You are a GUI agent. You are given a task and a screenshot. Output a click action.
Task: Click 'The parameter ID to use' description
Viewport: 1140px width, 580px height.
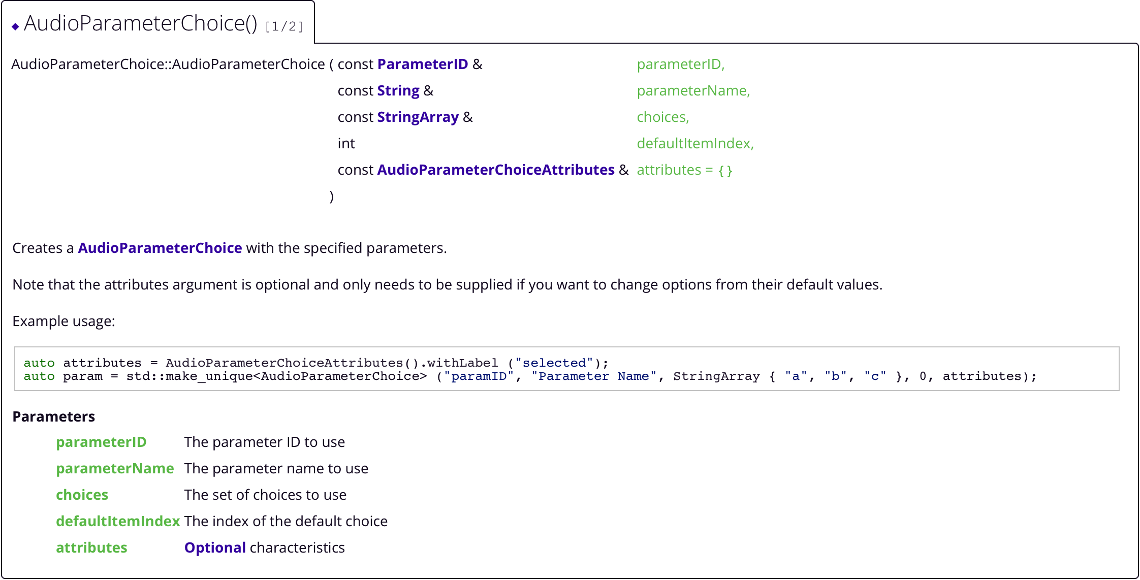pos(265,442)
